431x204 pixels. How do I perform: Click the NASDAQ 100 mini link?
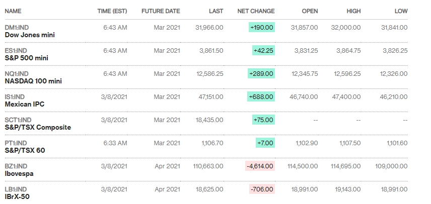[33, 81]
